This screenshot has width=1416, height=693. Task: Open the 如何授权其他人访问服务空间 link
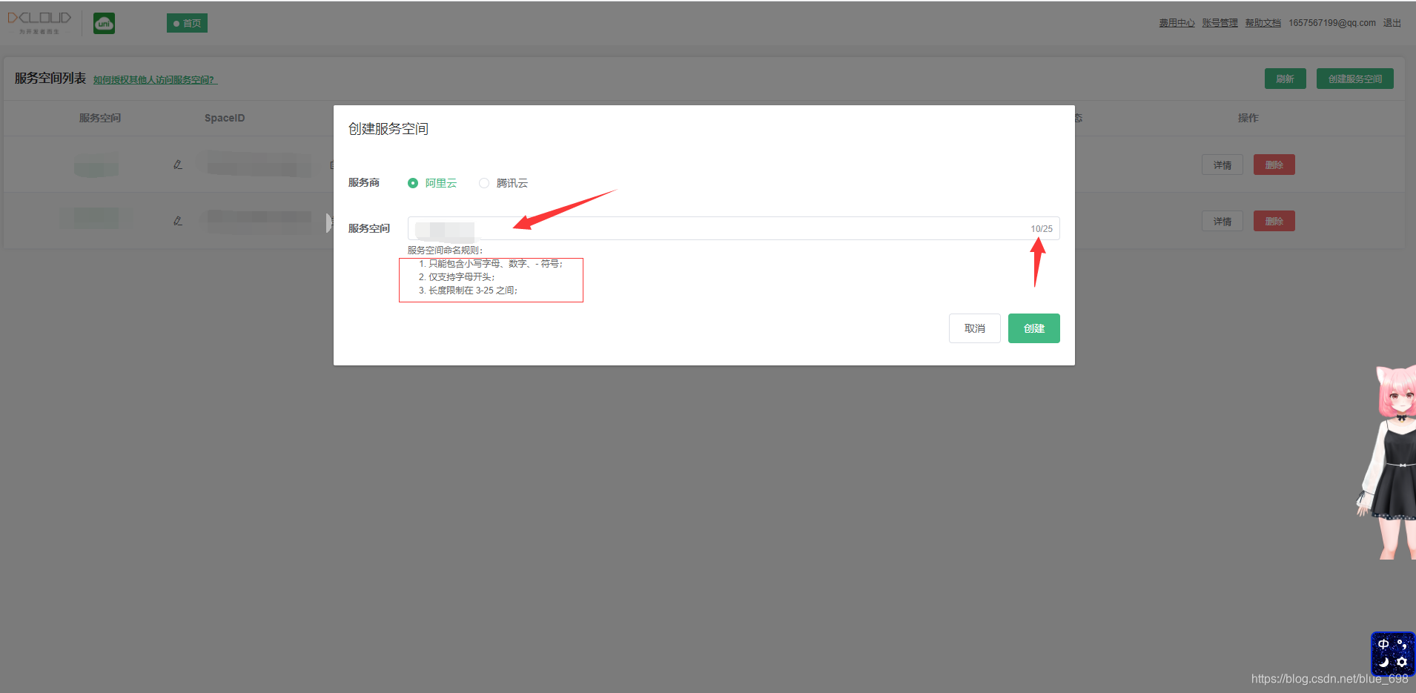coord(155,80)
